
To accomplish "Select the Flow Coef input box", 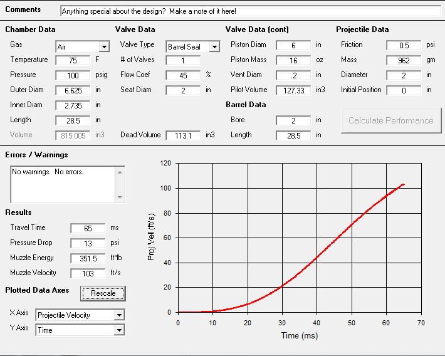I will coord(183,75).
